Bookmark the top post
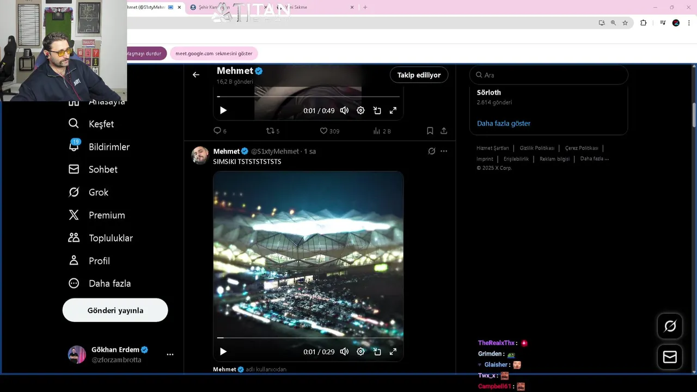697x392 pixels. pyautogui.click(x=430, y=131)
